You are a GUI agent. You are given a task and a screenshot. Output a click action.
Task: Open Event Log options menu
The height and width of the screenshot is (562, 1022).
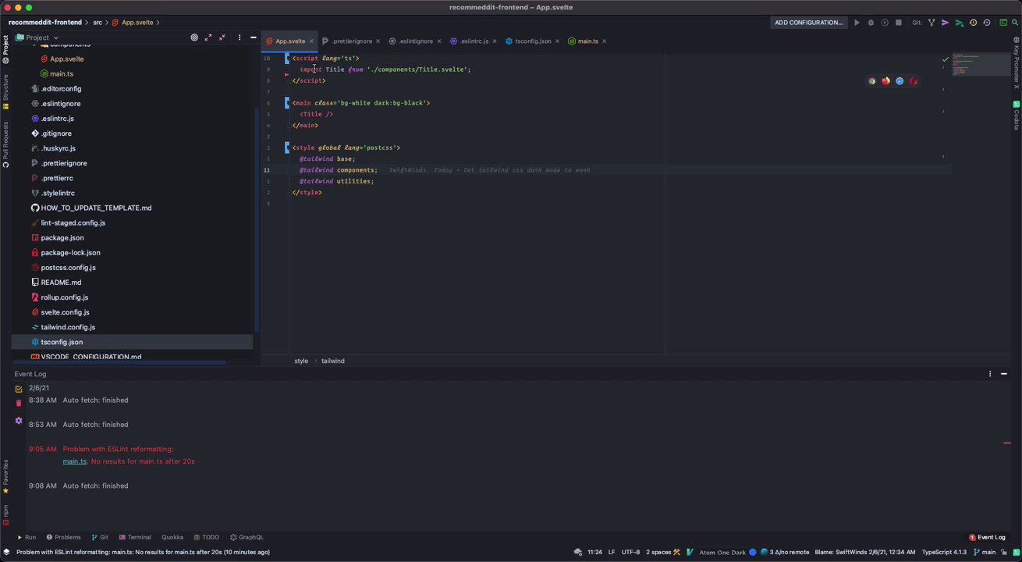[x=990, y=374]
